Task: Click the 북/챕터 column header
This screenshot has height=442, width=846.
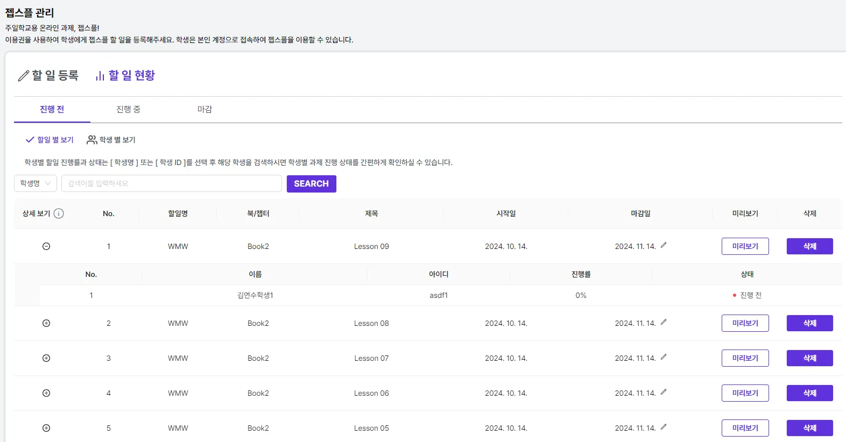Action: pyautogui.click(x=258, y=213)
